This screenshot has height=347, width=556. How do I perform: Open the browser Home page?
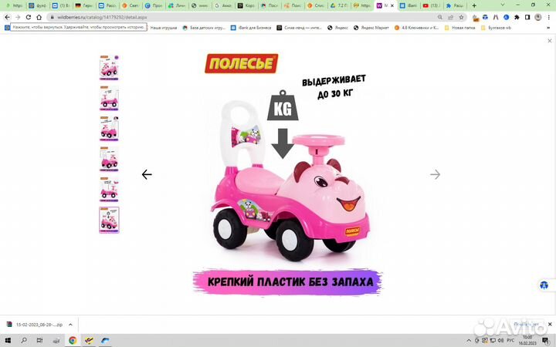pyautogui.click(x=39, y=17)
